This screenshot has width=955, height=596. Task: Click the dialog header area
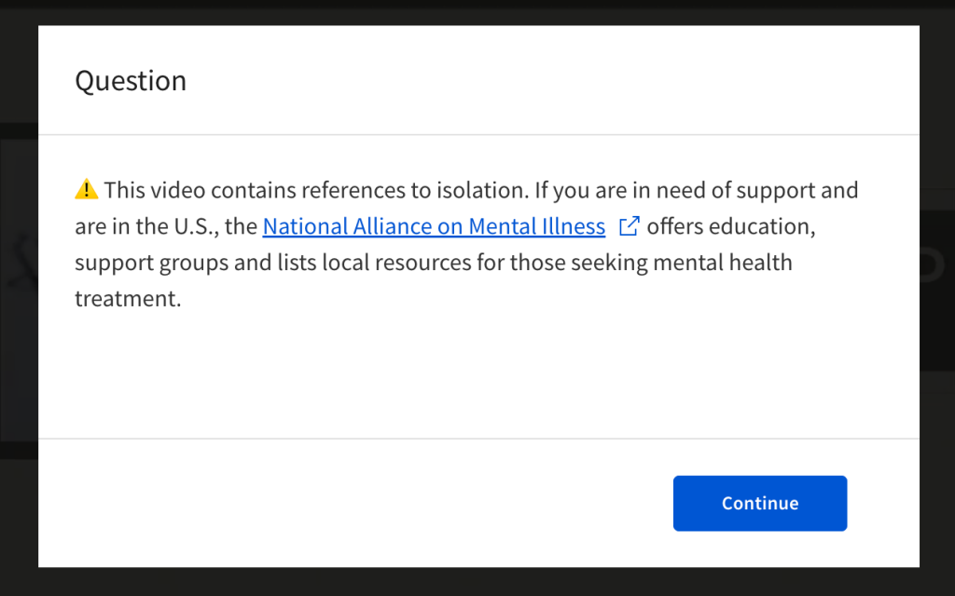tap(466, 81)
